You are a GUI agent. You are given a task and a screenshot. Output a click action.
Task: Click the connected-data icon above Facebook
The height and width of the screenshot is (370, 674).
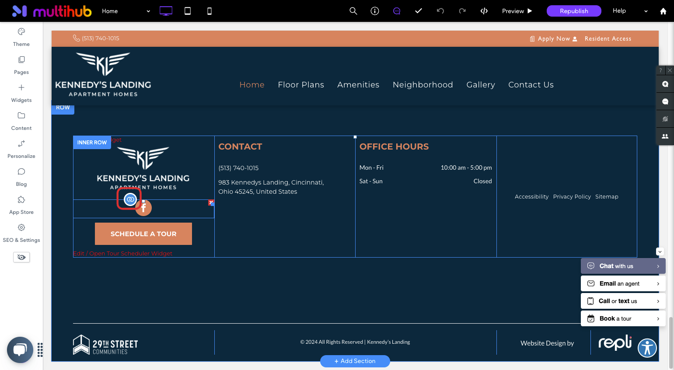(x=130, y=199)
